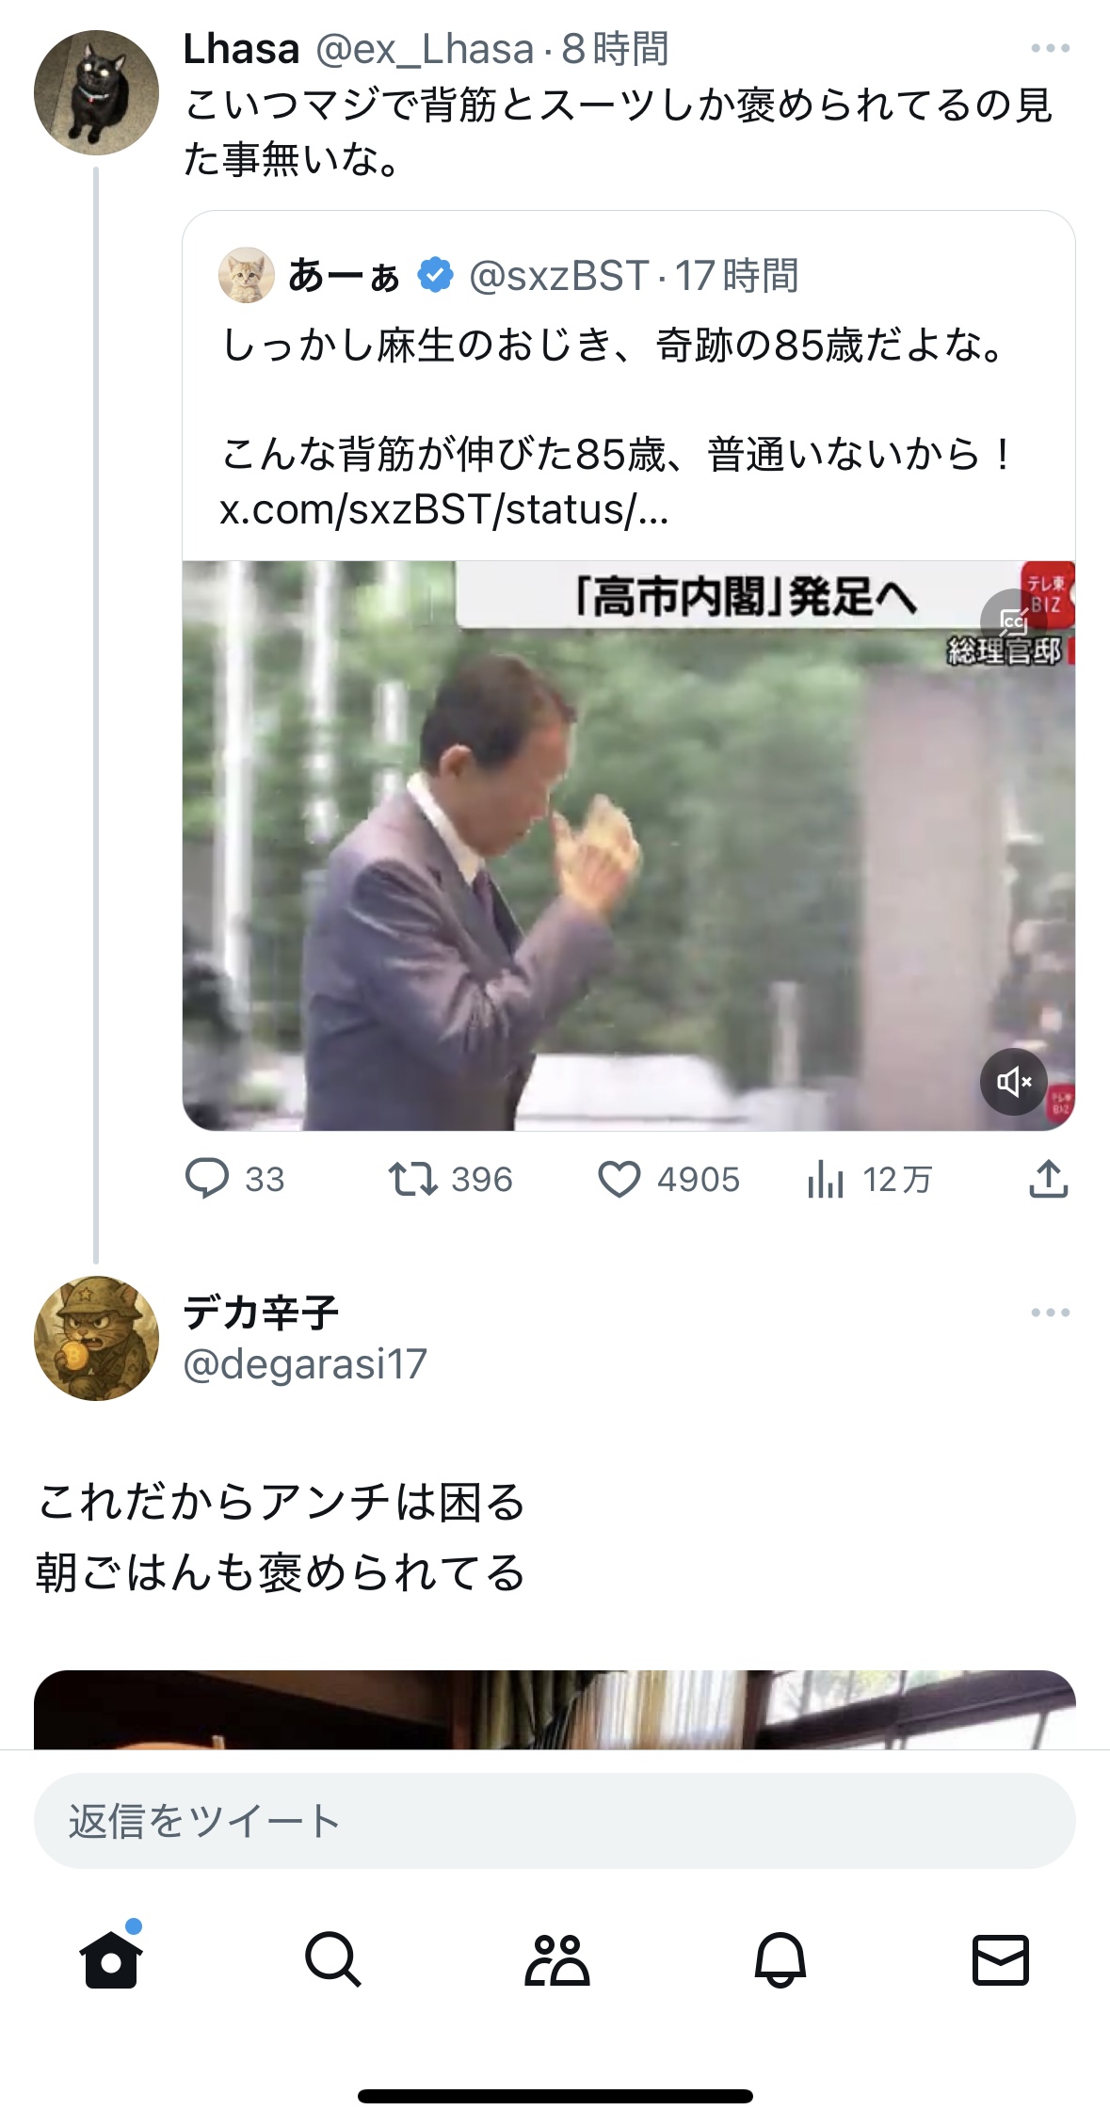The height and width of the screenshot is (2126, 1110).
Task: Tap the 返信をツイート reply field
Action: click(555, 1821)
